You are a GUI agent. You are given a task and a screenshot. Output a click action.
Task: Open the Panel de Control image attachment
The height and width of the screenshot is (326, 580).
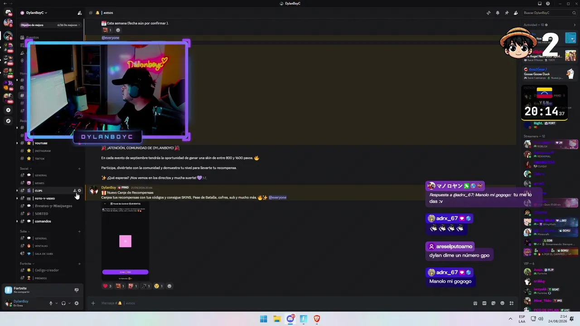(125, 241)
